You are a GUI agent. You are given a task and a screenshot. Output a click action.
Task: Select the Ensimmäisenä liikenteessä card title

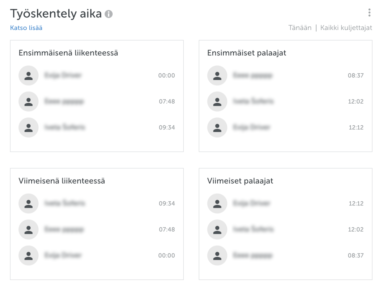68,53
